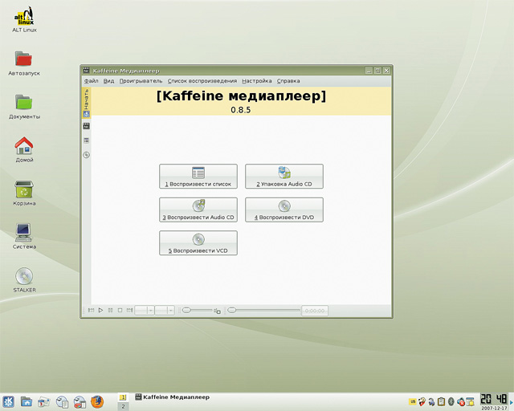Open the Домой home icon

click(24, 150)
